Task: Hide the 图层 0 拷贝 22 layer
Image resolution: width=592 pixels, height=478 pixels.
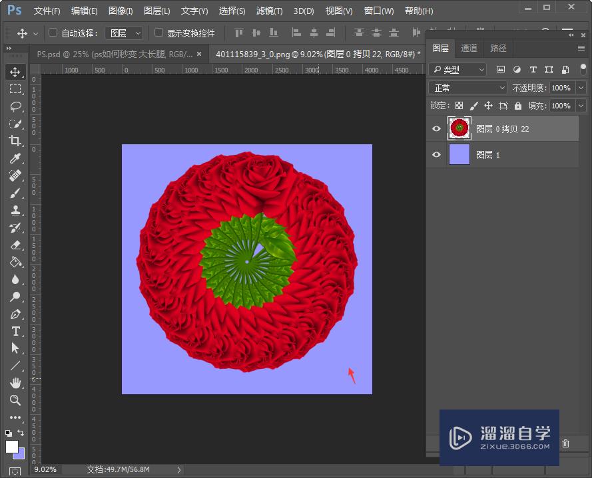Action: (x=437, y=129)
